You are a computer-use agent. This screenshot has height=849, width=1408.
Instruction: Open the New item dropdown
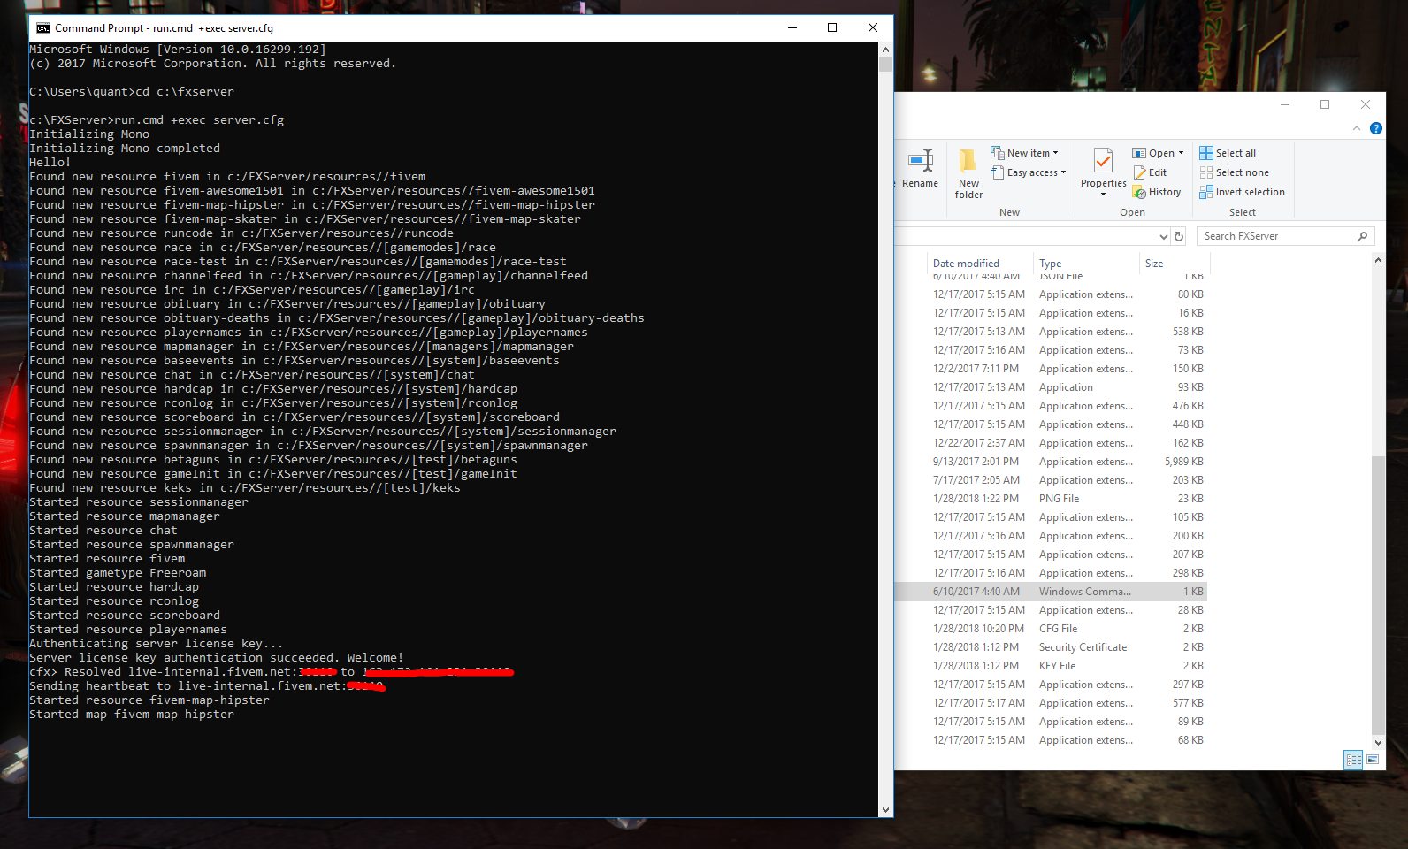coord(1024,153)
